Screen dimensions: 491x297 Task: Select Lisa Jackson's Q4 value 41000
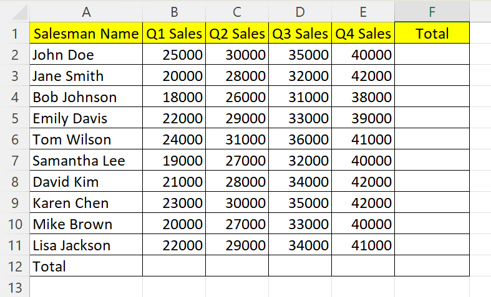coord(363,245)
